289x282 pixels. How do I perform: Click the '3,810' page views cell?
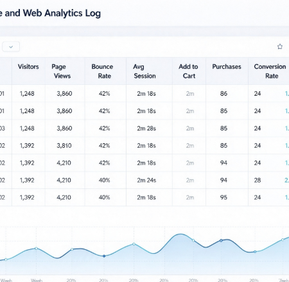pos(64,146)
